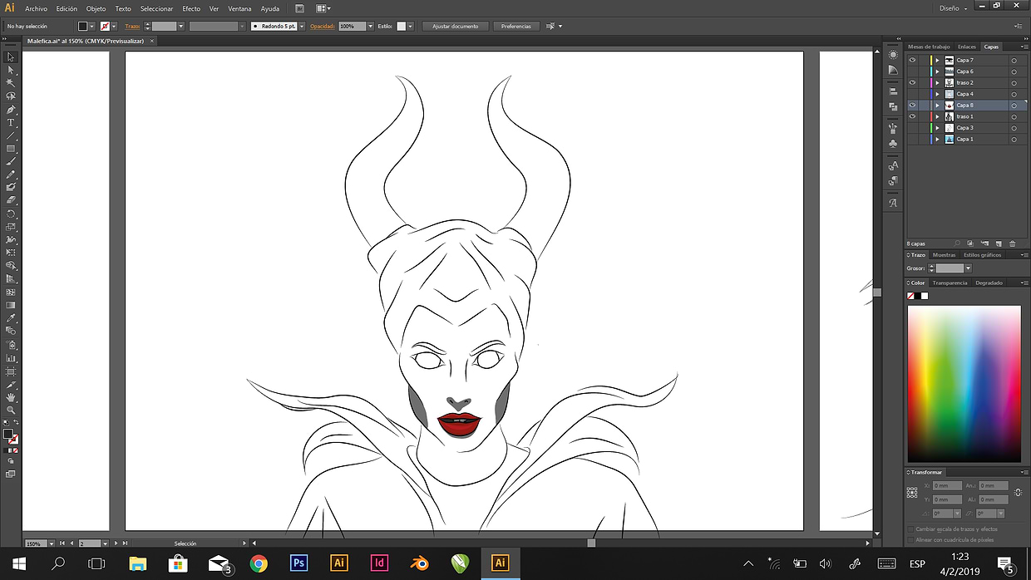This screenshot has width=1031, height=580.
Task: Toggle visibility of the traso 2 layer
Action: click(912, 83)
